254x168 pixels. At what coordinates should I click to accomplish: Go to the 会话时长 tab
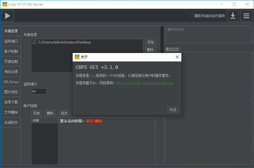11,122
